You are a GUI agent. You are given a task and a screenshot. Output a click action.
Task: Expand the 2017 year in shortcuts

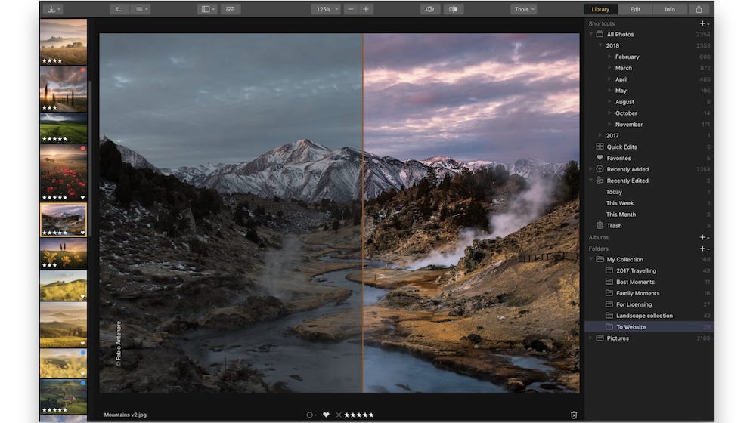pos(601,136)
